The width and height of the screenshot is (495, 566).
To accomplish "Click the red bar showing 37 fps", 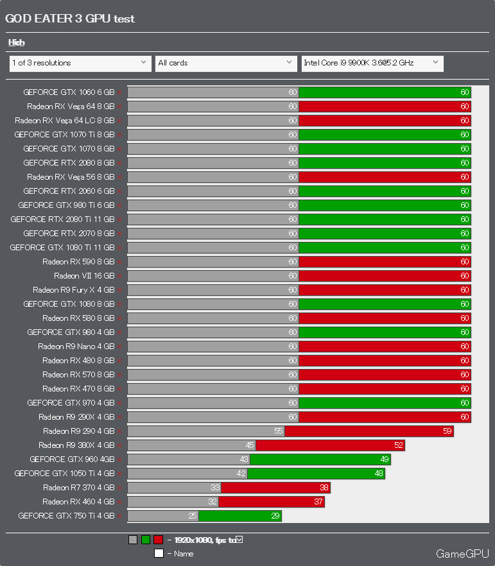I will 272,502.
